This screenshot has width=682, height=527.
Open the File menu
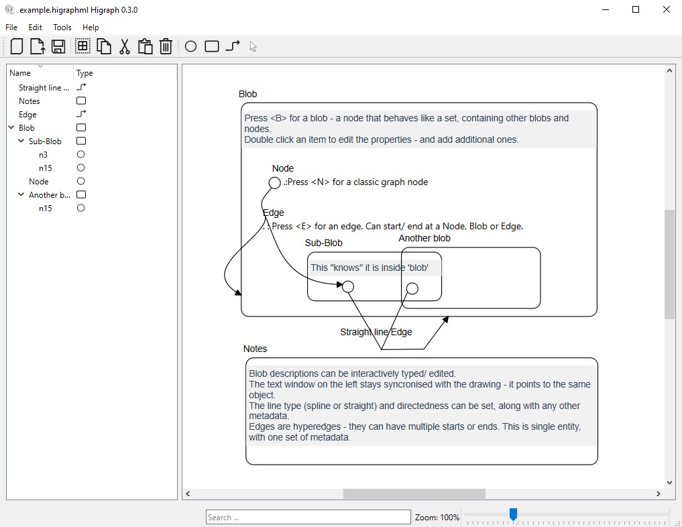(x=11, y=27)
